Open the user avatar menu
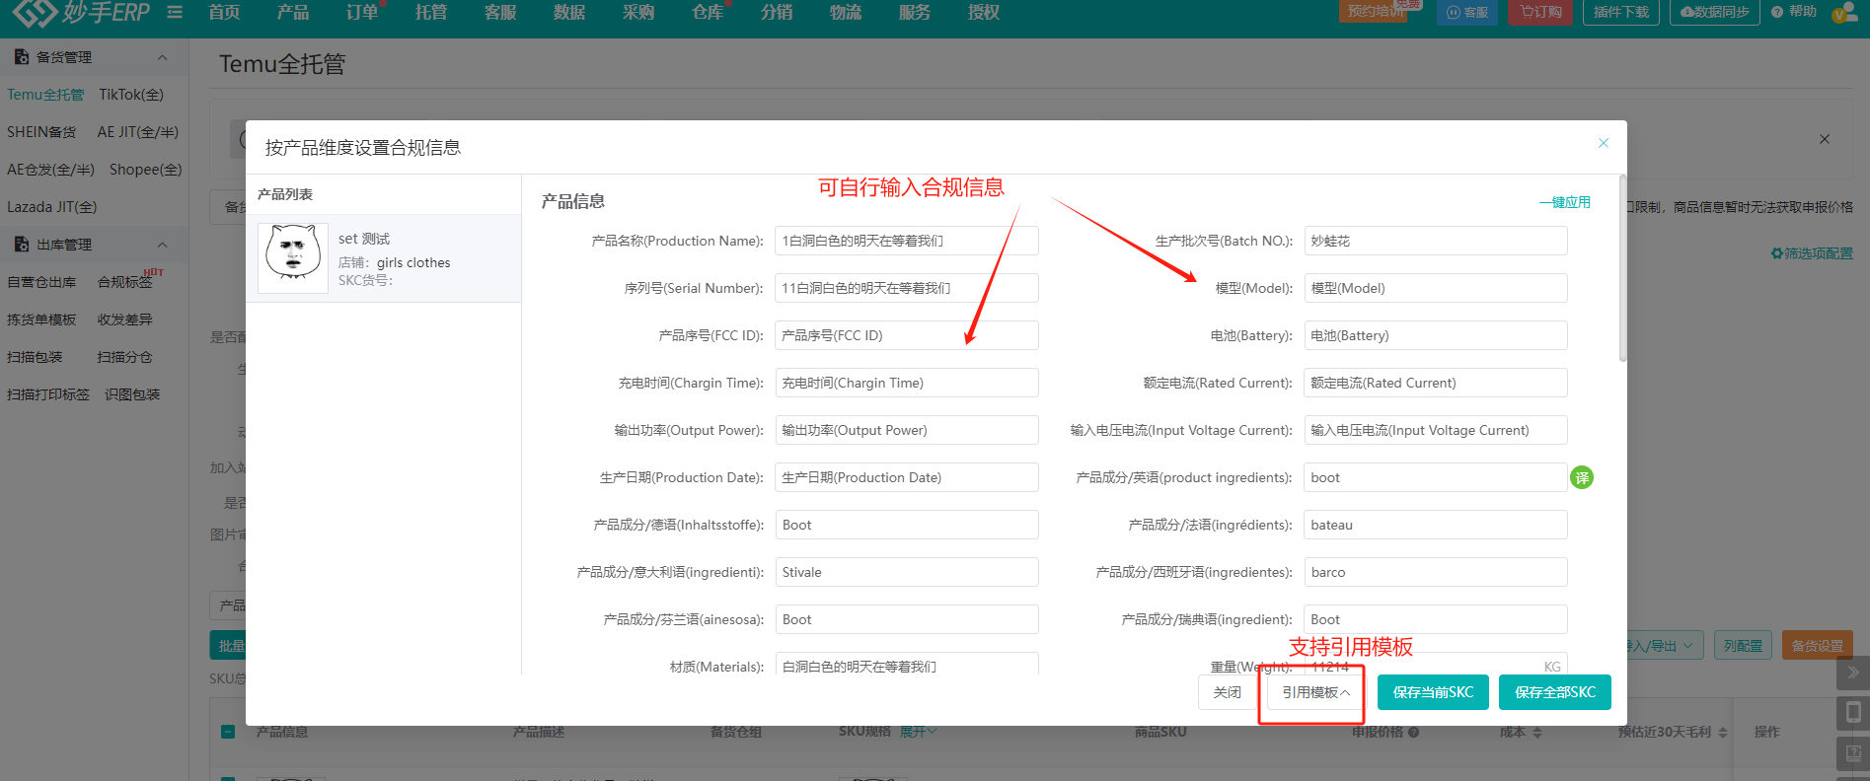 pyautogui.click(x=1843, y=12)
